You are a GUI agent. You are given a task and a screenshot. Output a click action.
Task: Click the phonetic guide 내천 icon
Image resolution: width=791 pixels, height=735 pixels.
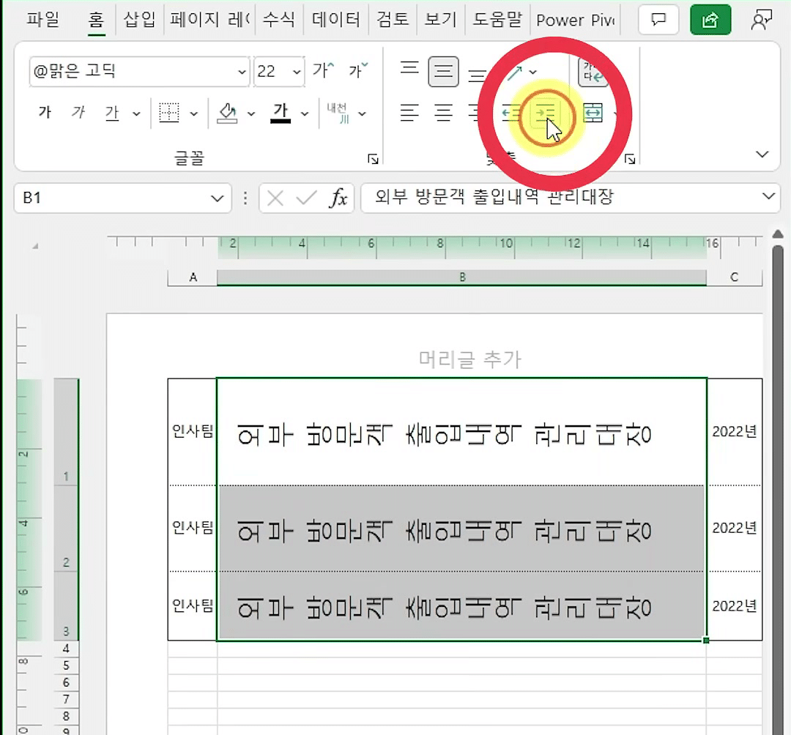[338, 113]
